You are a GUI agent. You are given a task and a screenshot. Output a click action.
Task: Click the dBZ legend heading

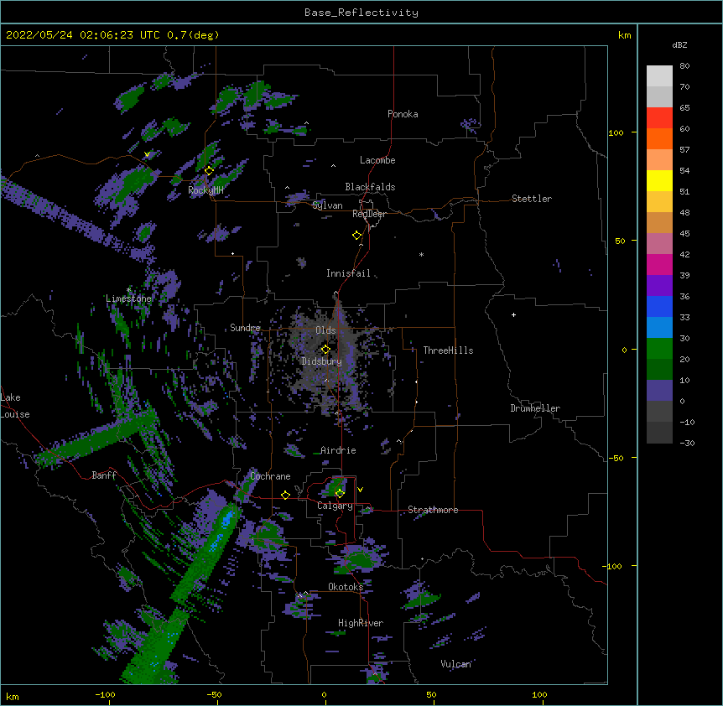(679, 45)
